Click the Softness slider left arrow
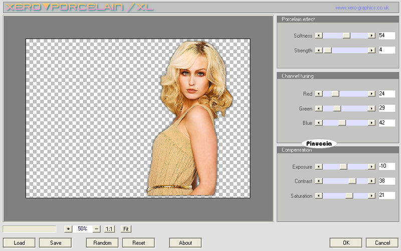 tap(318, 36)
